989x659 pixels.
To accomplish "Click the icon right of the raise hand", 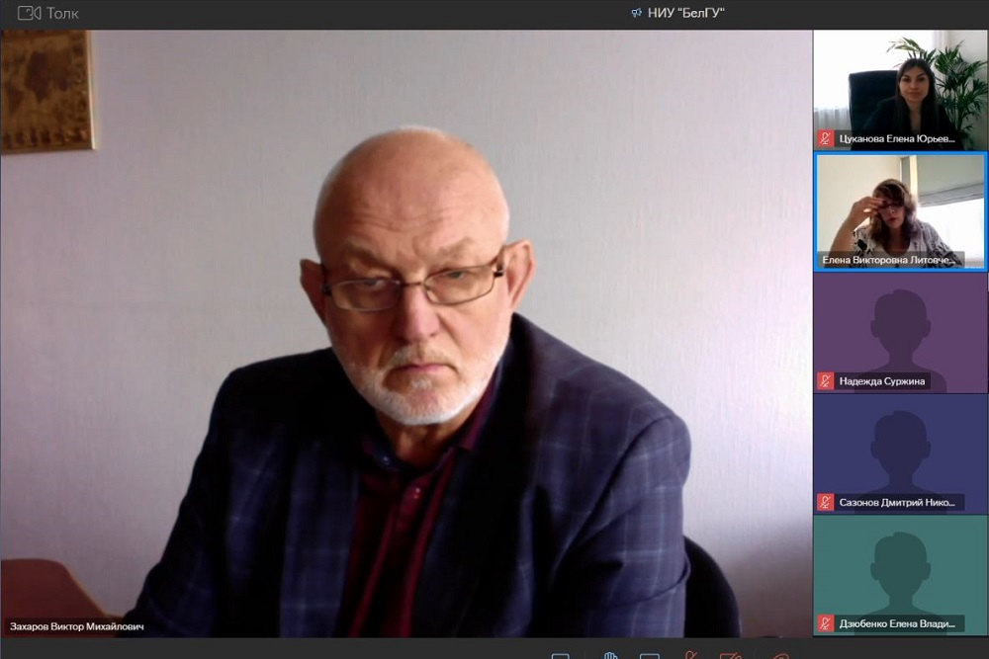I will coord(650,654).
